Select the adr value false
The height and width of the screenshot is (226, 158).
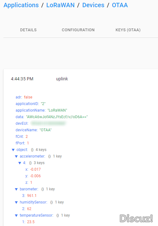pos(28,97)
